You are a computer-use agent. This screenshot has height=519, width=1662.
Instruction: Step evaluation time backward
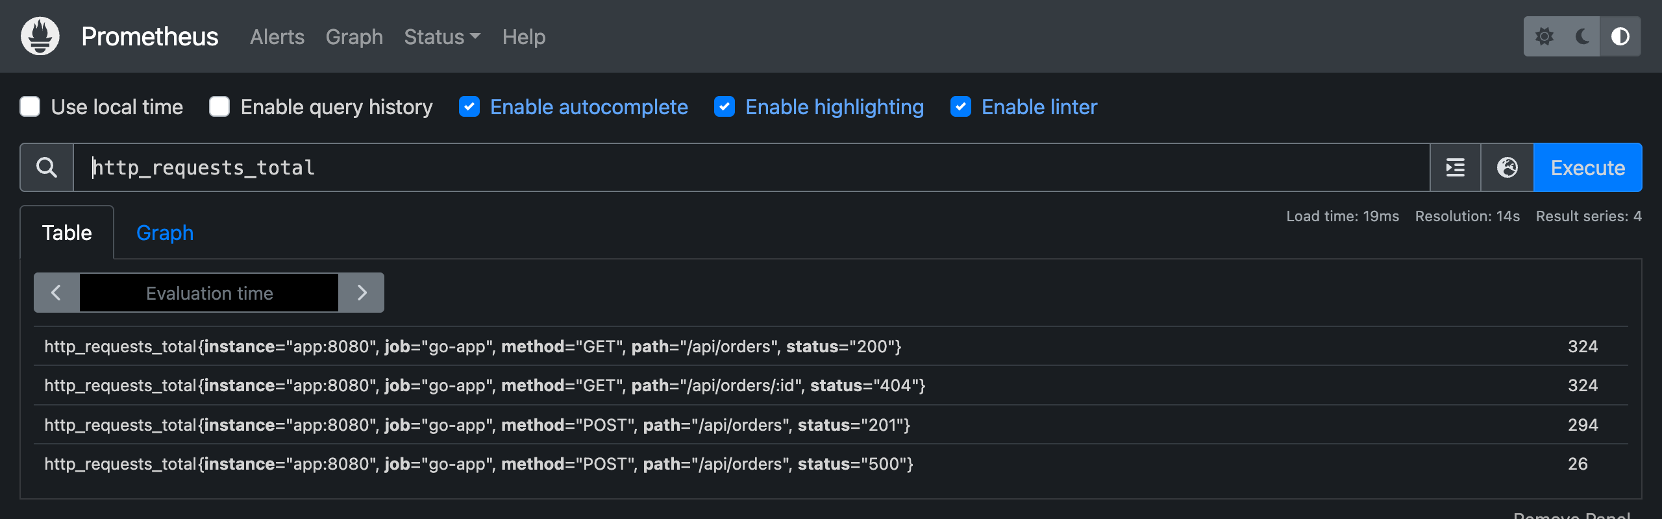click(56, 293)
